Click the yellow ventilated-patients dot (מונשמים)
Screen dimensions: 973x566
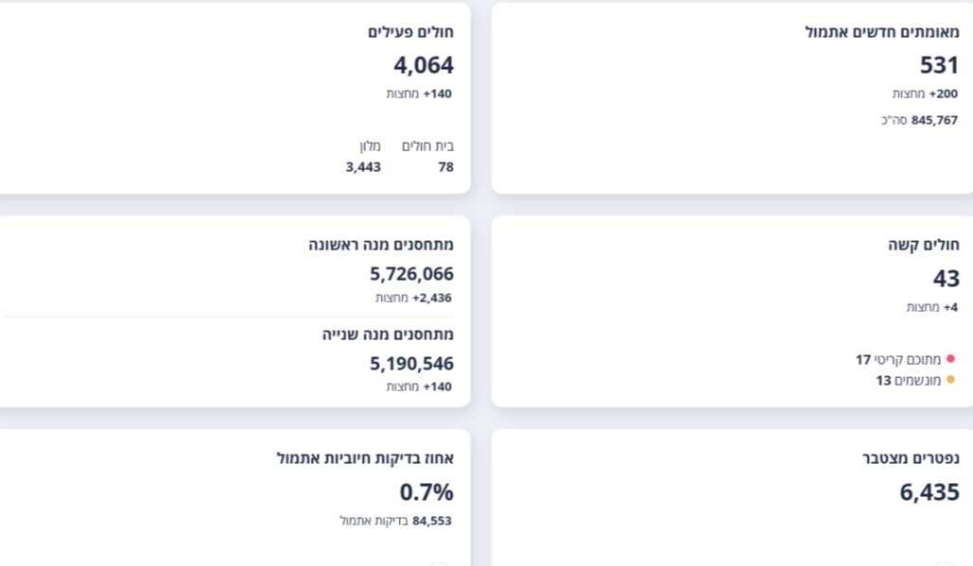(x=950, y=380)
